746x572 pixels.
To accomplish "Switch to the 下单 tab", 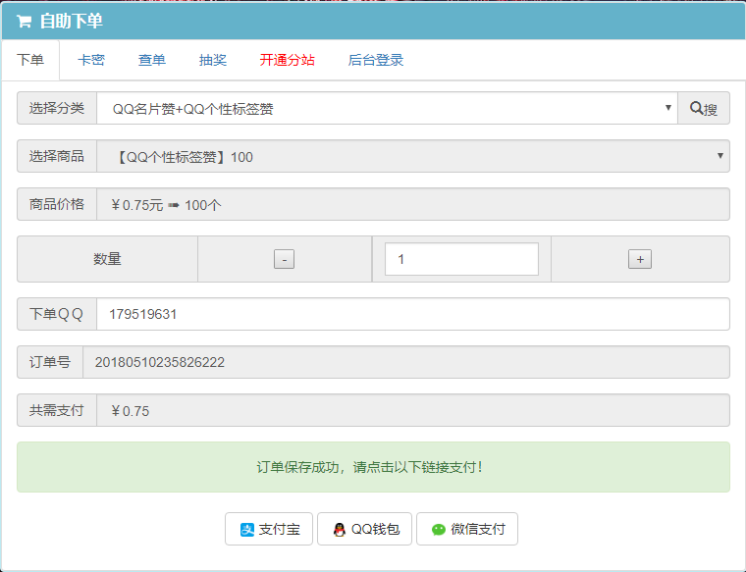I will click(30, 60).
